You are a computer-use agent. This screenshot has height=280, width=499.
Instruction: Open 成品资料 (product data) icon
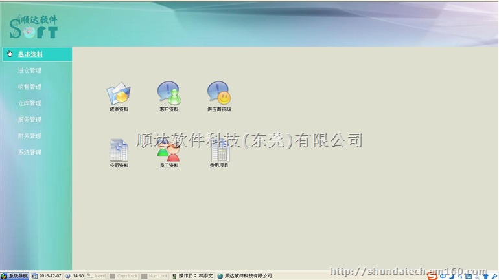[119, 94]
